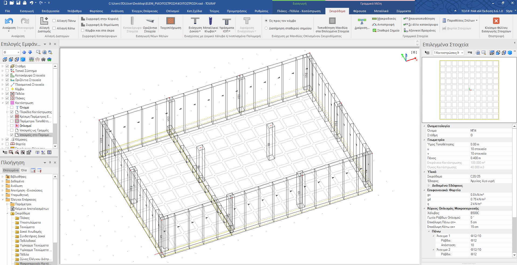
Task: Click the Αναίρεση undo icon
Action: coord(9,21)
